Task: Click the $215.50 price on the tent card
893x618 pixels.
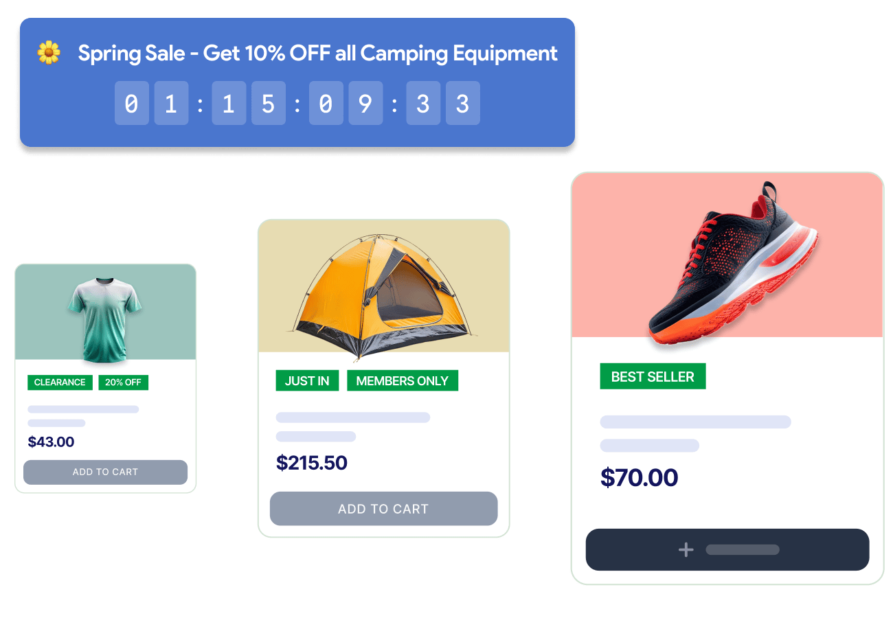Action: [312, 462]
